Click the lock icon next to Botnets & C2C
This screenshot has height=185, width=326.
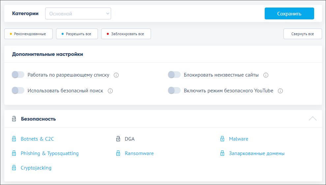(14, 139)
